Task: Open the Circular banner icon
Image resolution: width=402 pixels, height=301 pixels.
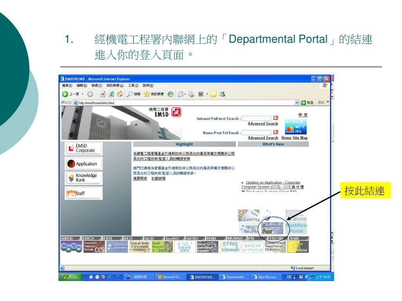Action: pyautogui.click(x=298, y=247)
